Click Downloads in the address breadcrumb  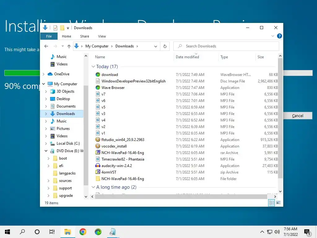point(124,46)
